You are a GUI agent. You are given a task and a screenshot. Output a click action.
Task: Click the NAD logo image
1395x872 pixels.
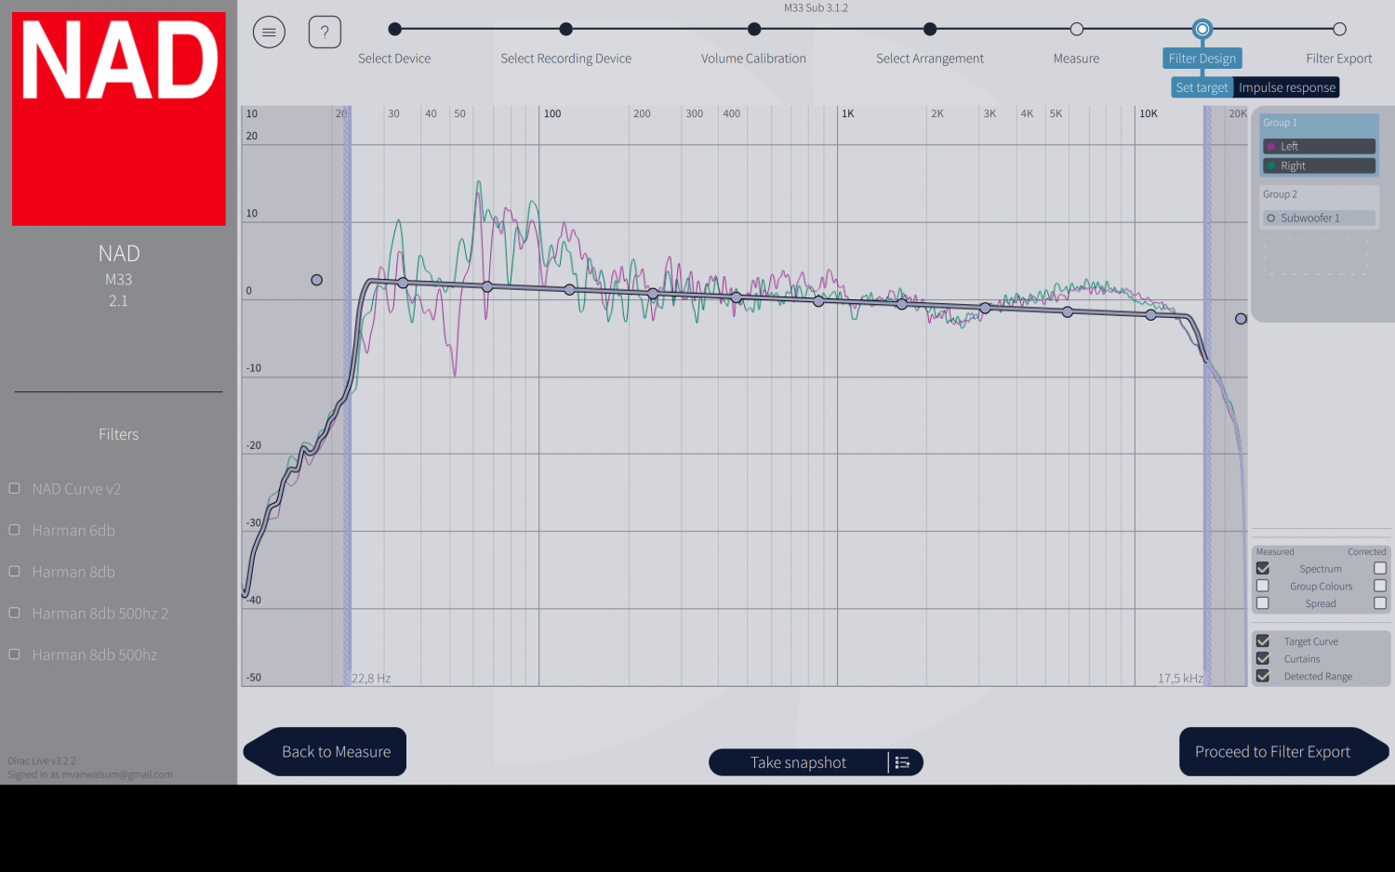(119, 119)
